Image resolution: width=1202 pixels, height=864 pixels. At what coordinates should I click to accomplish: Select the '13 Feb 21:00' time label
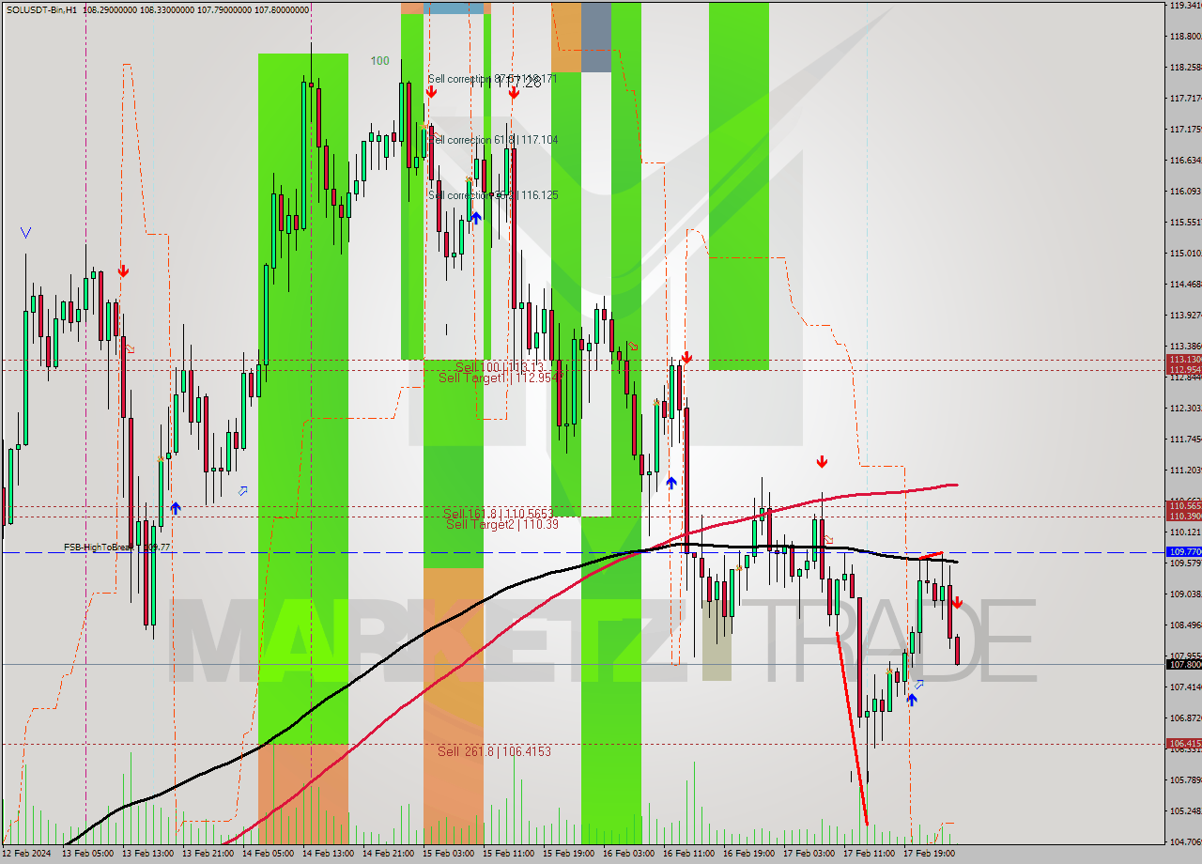coord(208,854)
